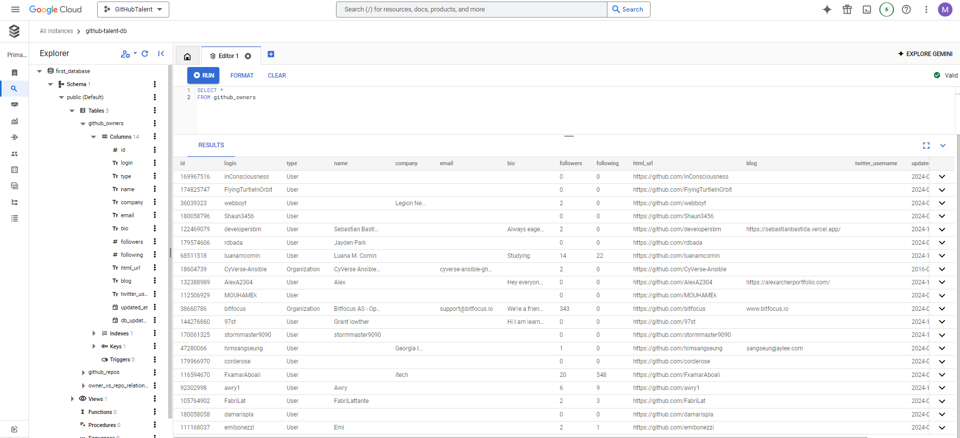
Task: Open Gemini AI sparkle icon
Action: coord(827,10)
